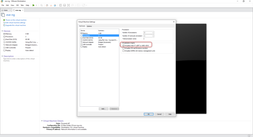Enable Virtualize CPU performance counters
The image size is (253, 137).
pos(124,48)
